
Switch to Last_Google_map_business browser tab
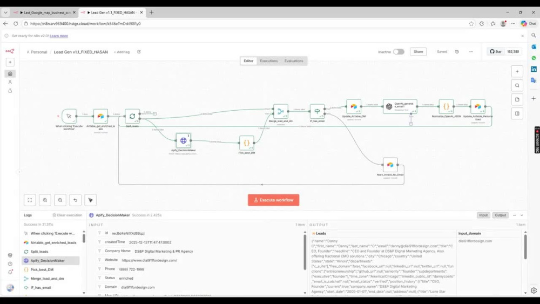point(45,12)
